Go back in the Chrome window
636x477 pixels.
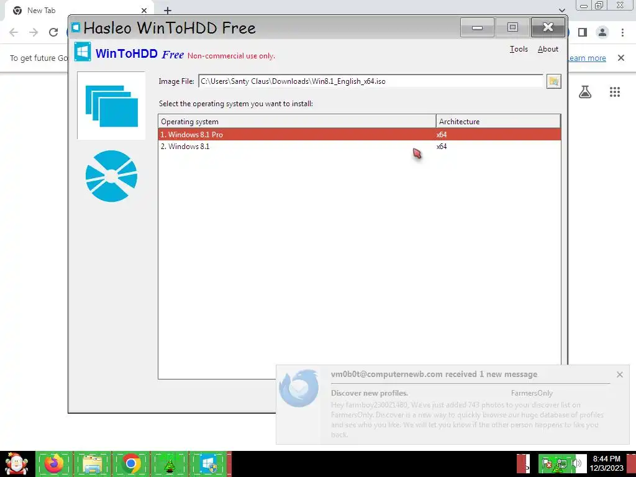pos(14,32)
